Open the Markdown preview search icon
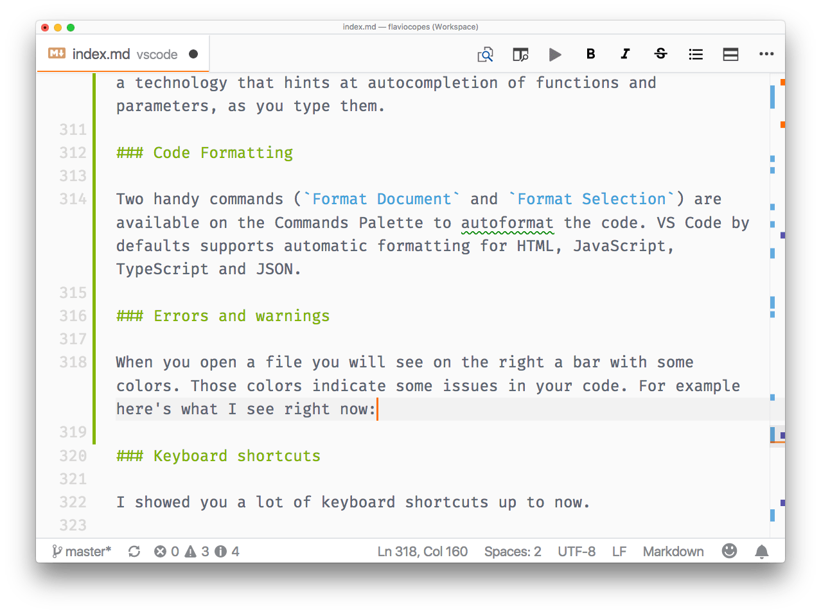 [485, 55]
